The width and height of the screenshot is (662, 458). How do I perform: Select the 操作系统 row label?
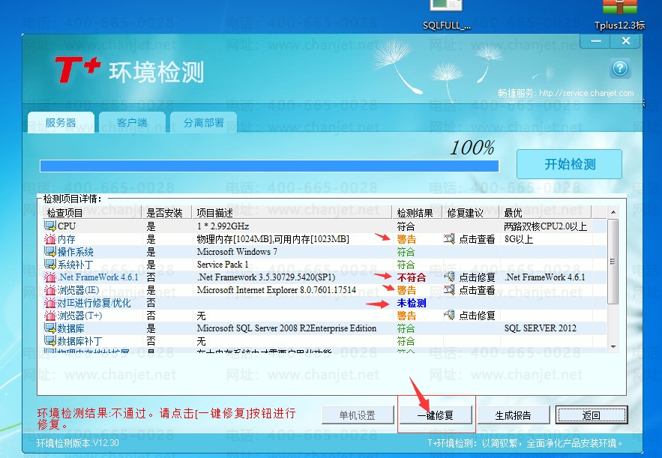(x=76, y=252)
